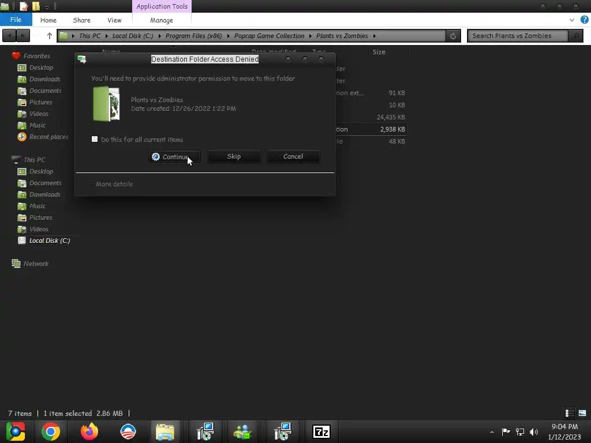Open Music under Favorites
Screen dimensions: 591x443
click(x=38, y=125)
